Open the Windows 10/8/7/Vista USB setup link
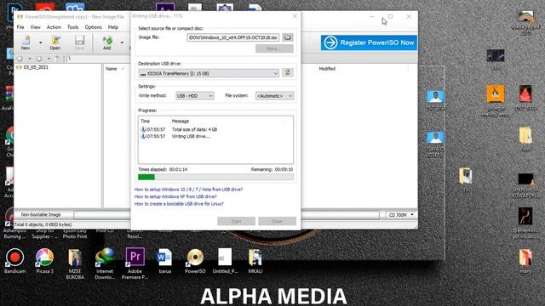The height and width of the screenshot is (306, 545). click(188, 190)
